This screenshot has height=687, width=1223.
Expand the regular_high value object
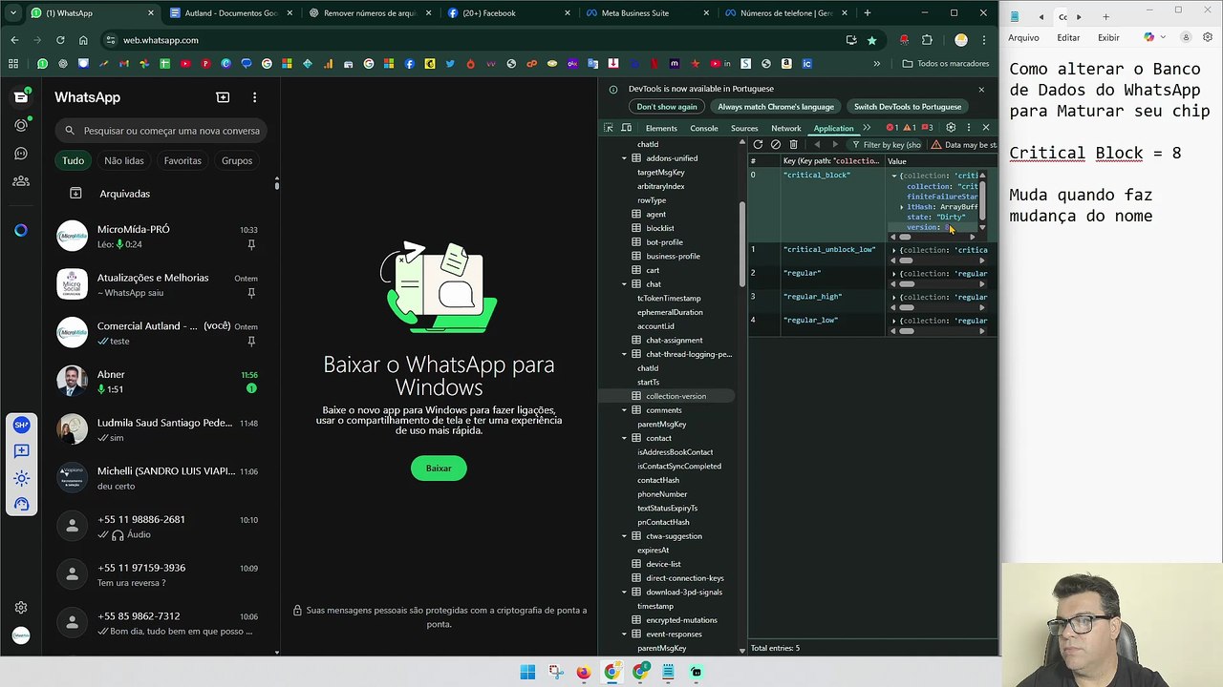tap(894, 297)
